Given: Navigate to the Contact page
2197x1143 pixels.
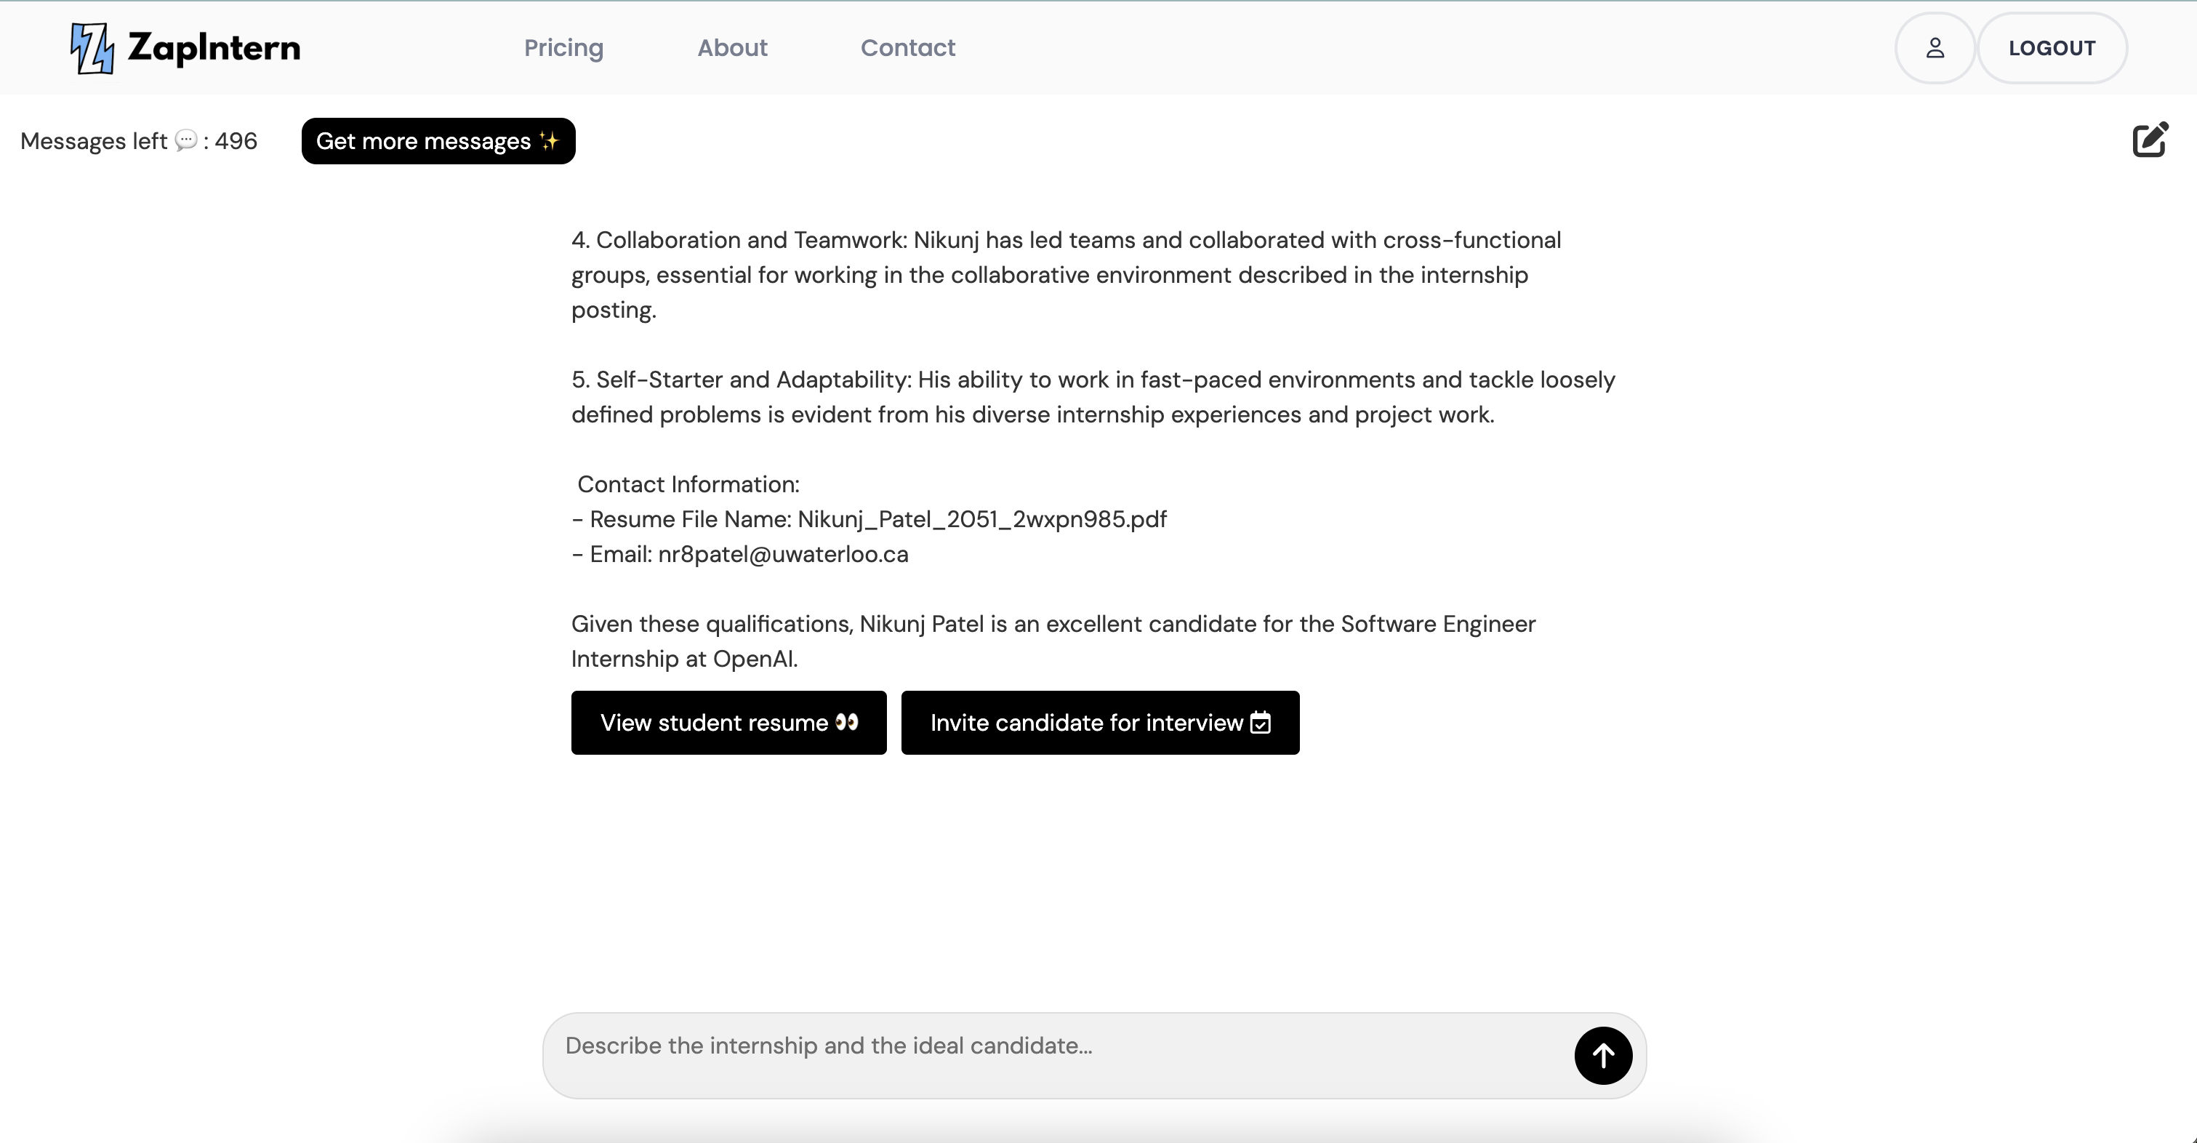Looking at the screenshot, I should 907,48.
